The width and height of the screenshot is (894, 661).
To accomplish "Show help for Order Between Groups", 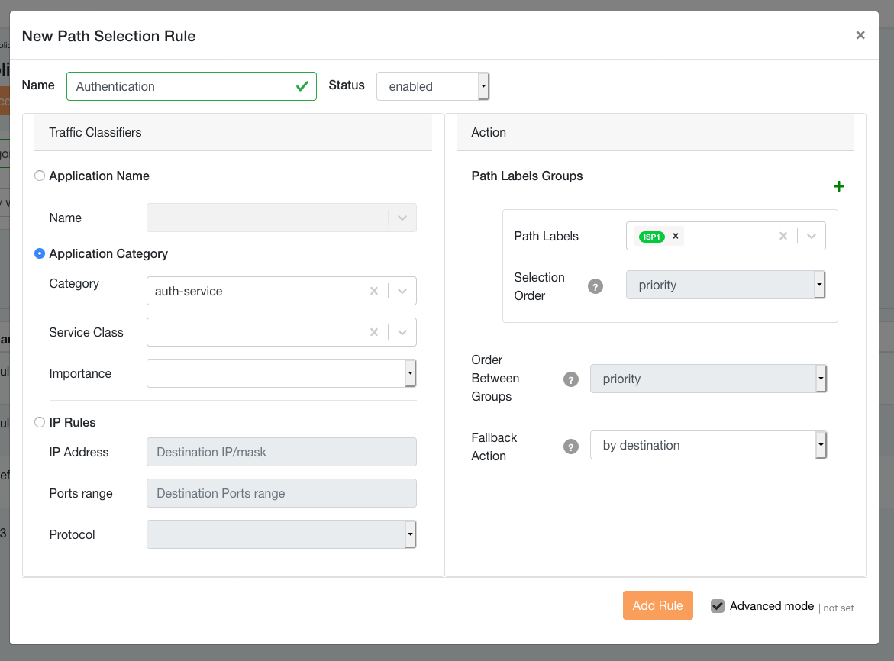I will click(x=570, y=379).
